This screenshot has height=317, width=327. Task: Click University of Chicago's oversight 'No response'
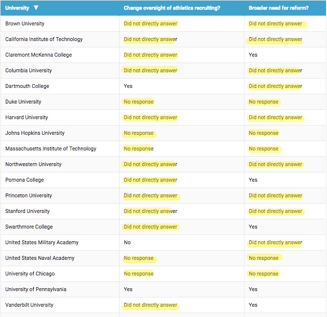[x=139, y=274]
